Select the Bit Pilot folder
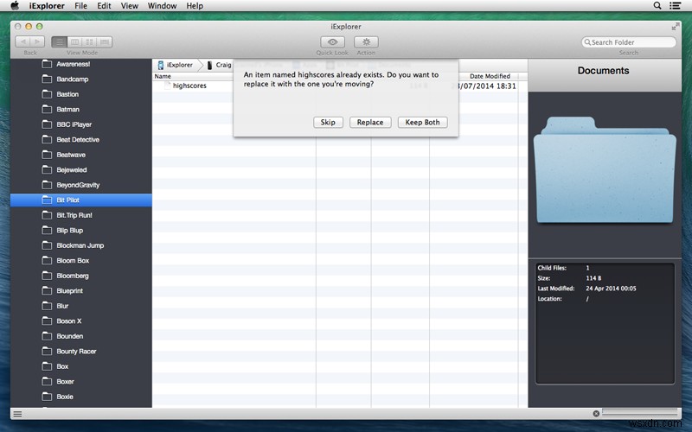Screen dimensions: 692x432 81,200
